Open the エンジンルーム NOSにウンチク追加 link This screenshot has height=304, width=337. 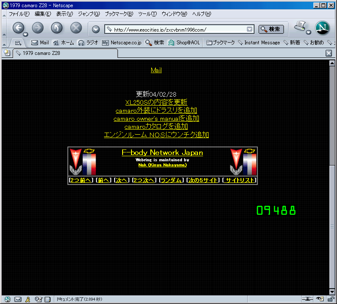click(156, 135)
